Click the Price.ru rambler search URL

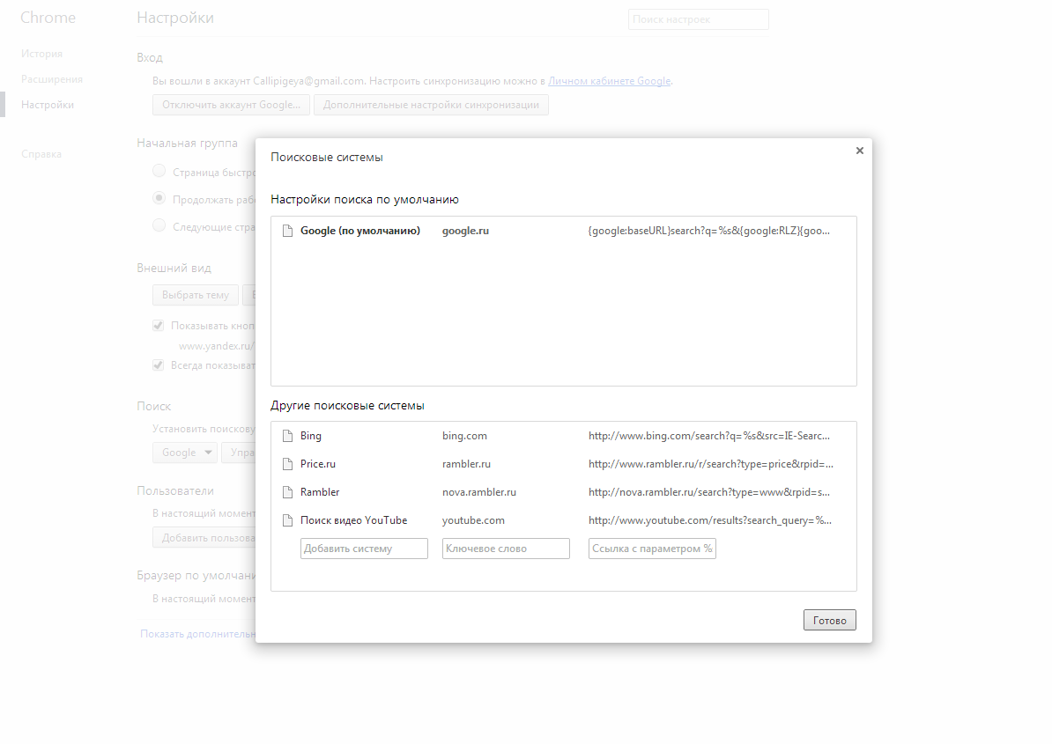(x=710, y=464)
